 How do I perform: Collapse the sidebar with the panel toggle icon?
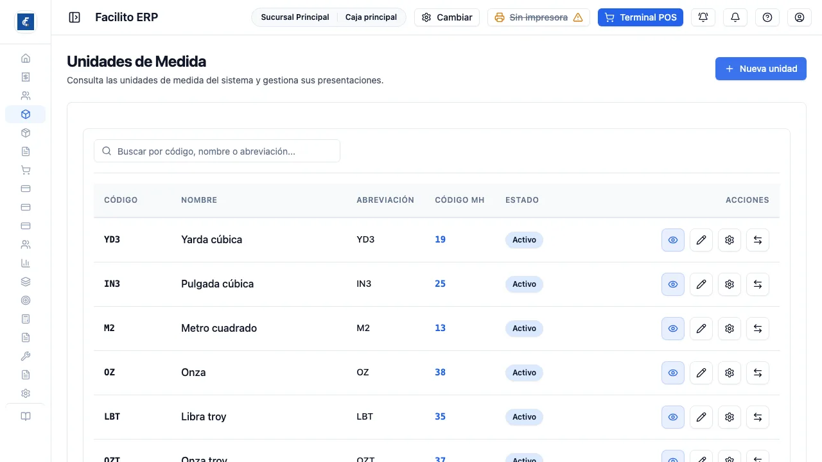(74, 17)
